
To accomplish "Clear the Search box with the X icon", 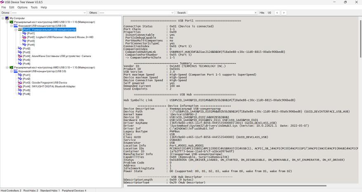I will coord(256,13).
